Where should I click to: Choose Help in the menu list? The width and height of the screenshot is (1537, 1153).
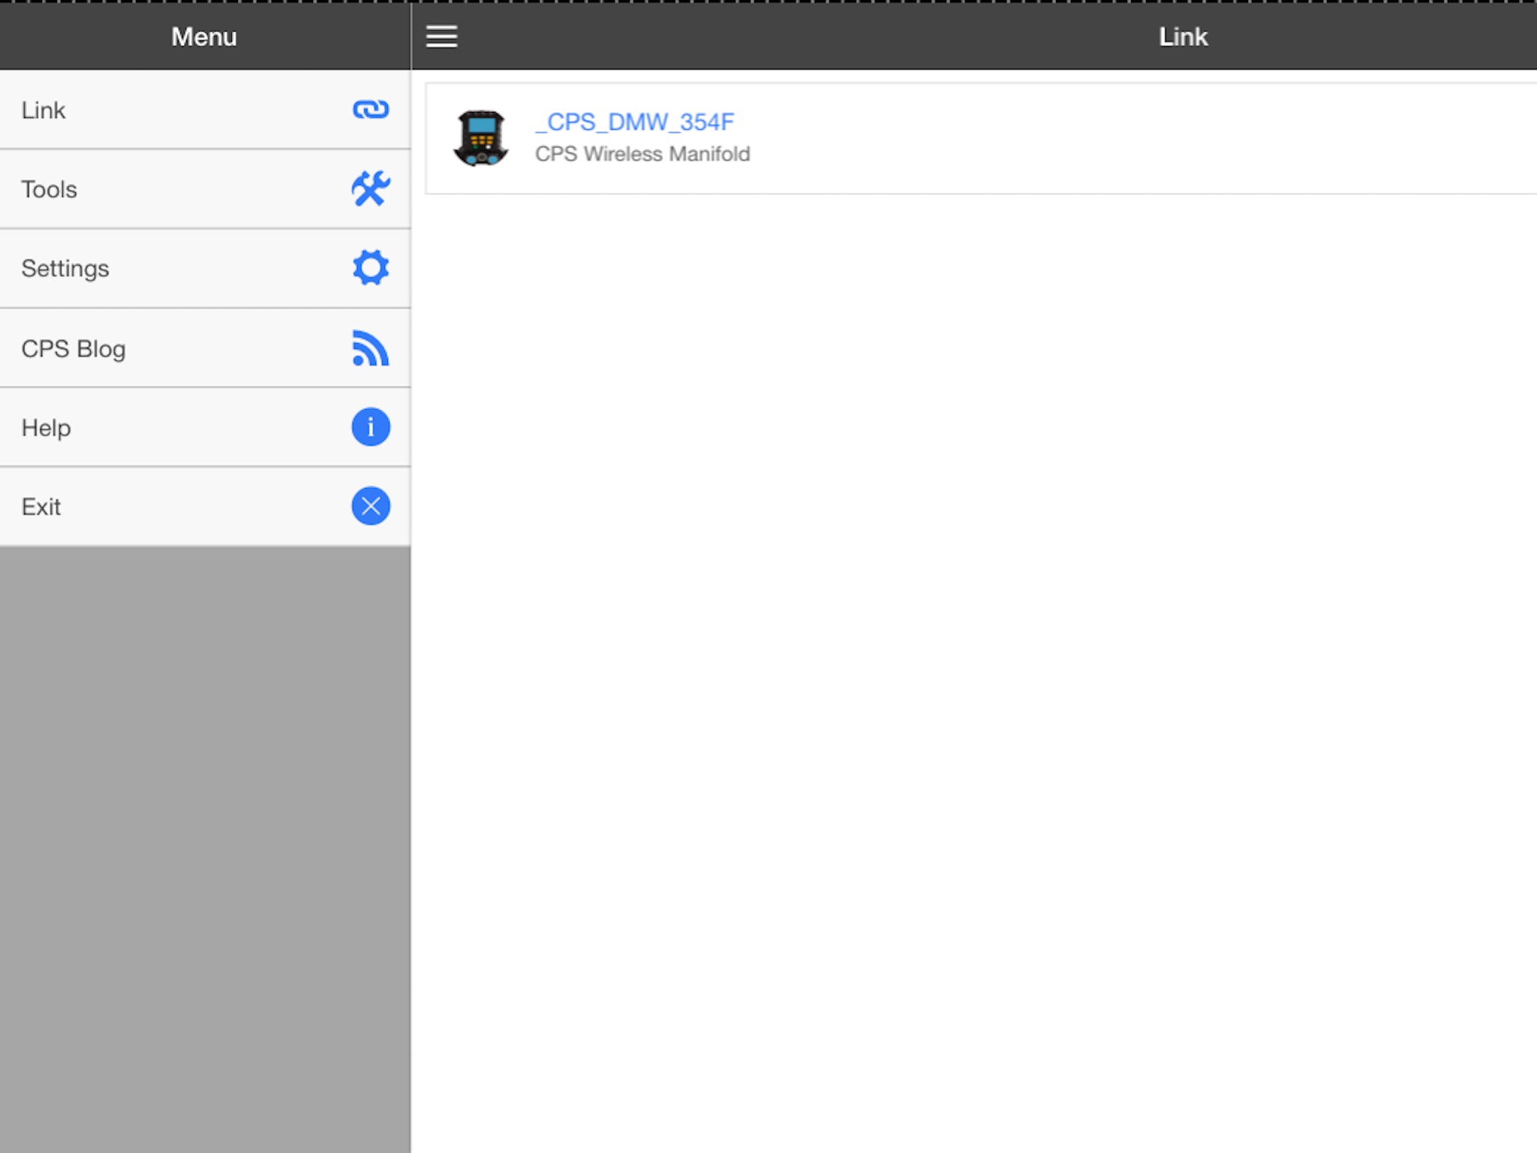pyautogui.click(x=47, y=428)
